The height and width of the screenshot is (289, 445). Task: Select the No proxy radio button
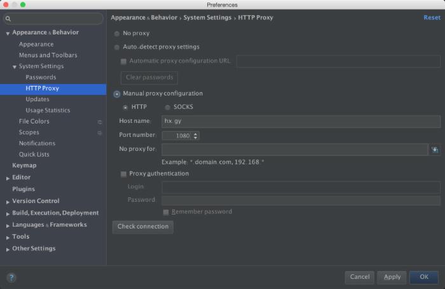click(117, 33)
